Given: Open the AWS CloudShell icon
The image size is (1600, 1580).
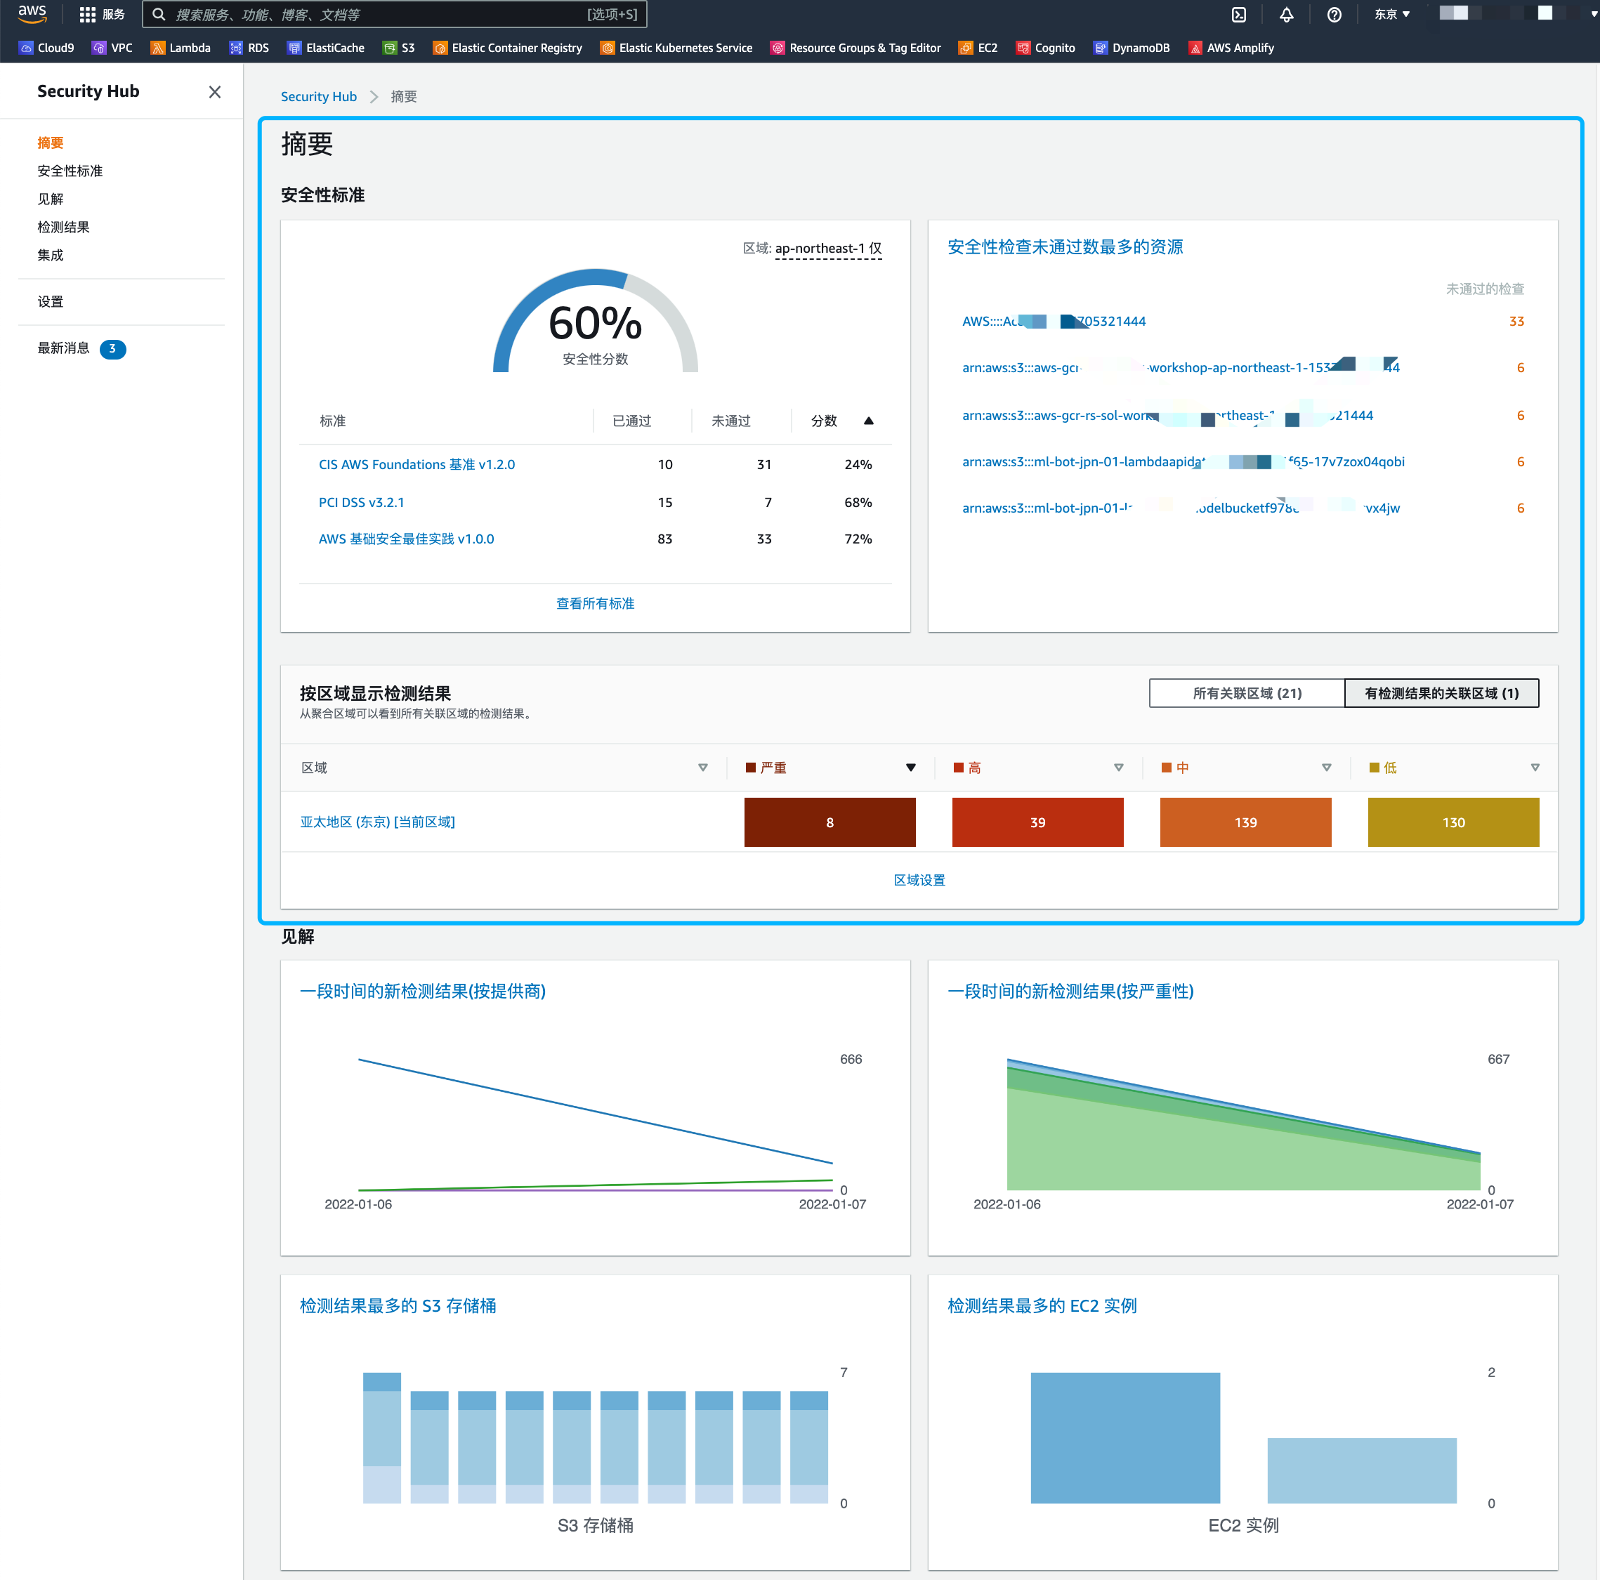Looking at the screenshot, I should (x=1239, y=14).
